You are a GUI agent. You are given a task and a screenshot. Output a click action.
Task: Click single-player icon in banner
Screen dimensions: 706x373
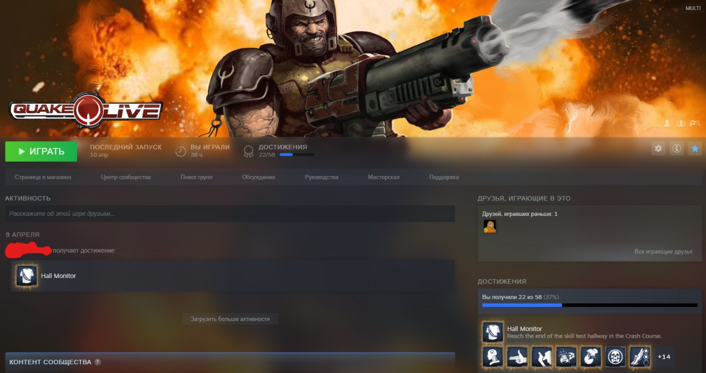click(667, 123)
